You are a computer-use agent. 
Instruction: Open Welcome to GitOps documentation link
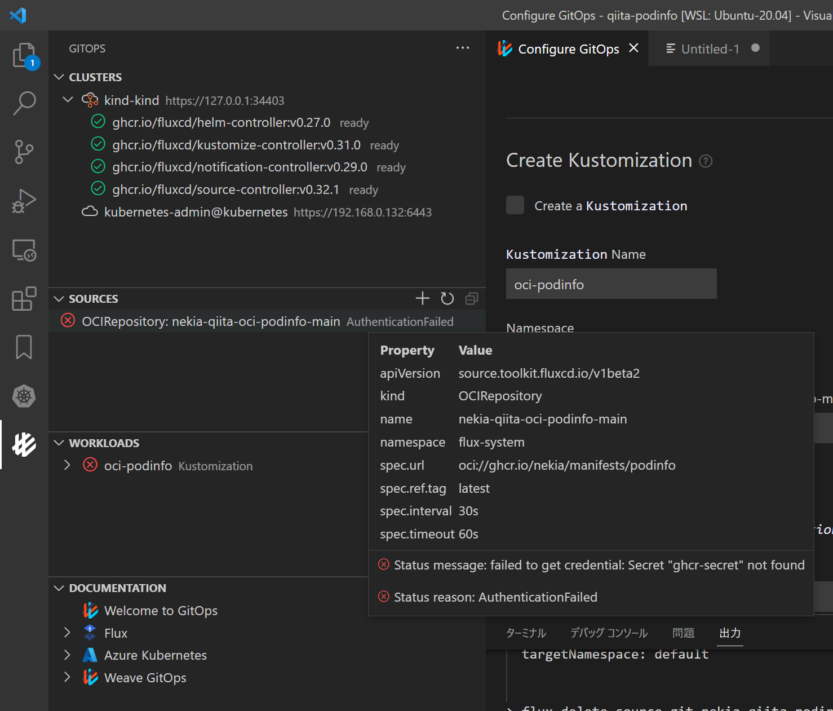click(161, 611)
